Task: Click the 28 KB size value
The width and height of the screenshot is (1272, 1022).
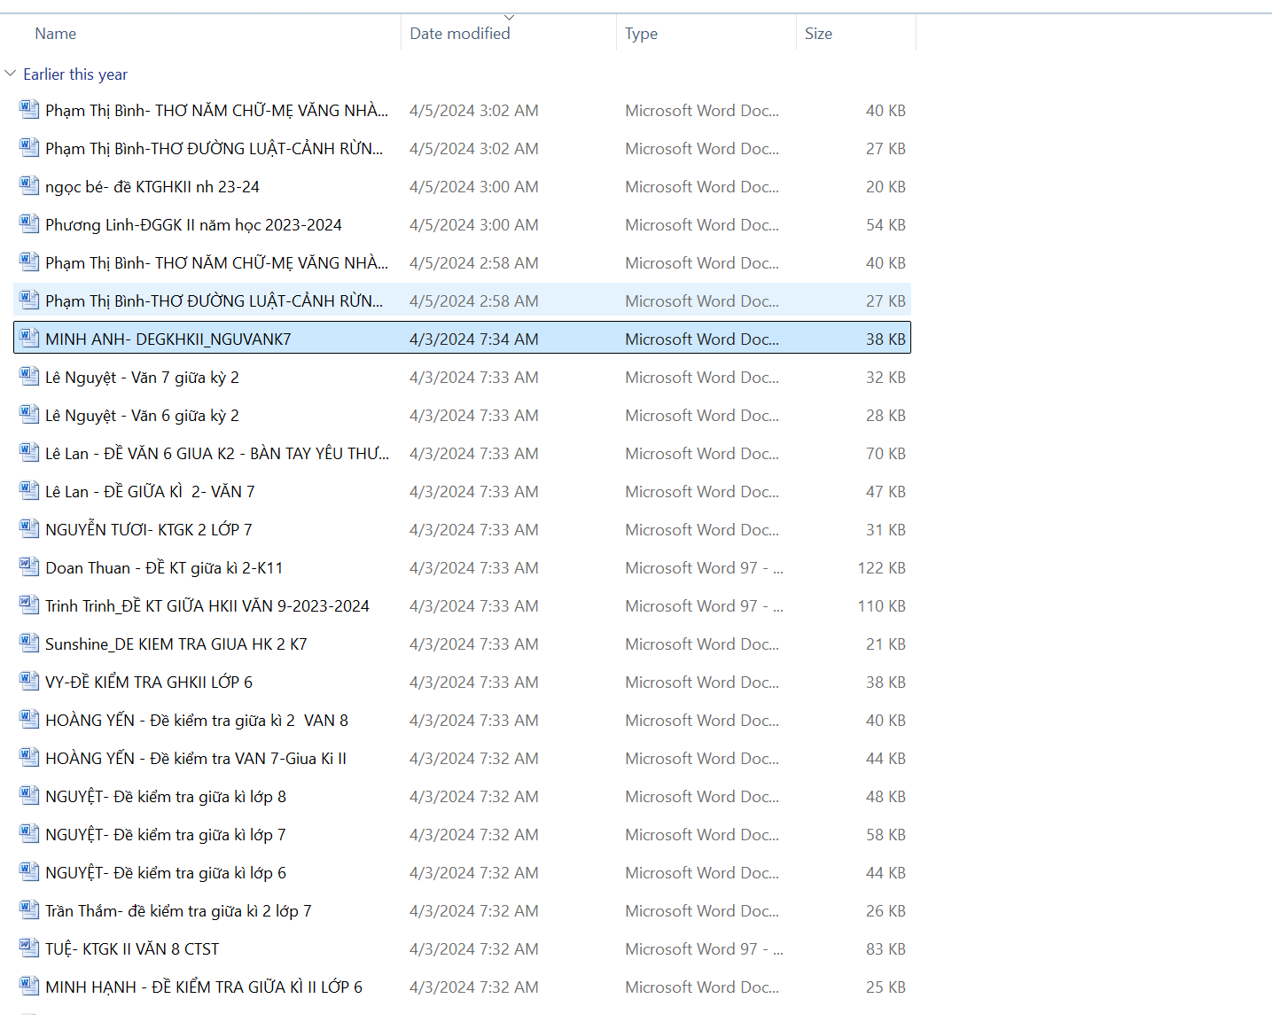Action: [886, 416]
